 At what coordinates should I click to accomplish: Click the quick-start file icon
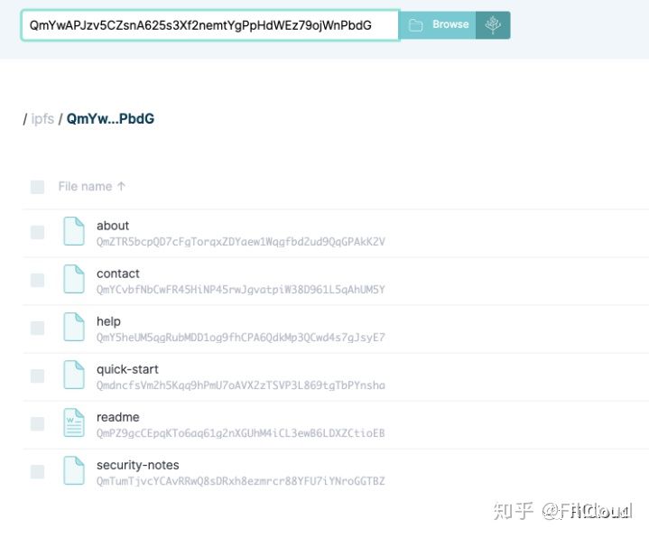point(74,375)
